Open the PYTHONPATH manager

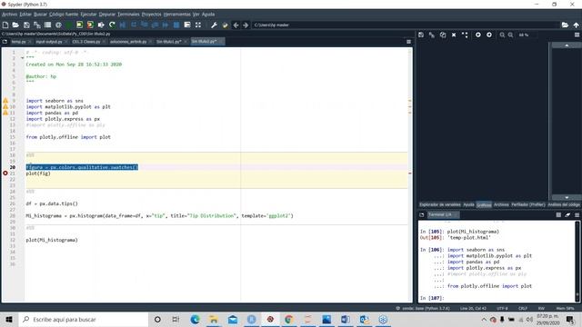pos(225,25)
